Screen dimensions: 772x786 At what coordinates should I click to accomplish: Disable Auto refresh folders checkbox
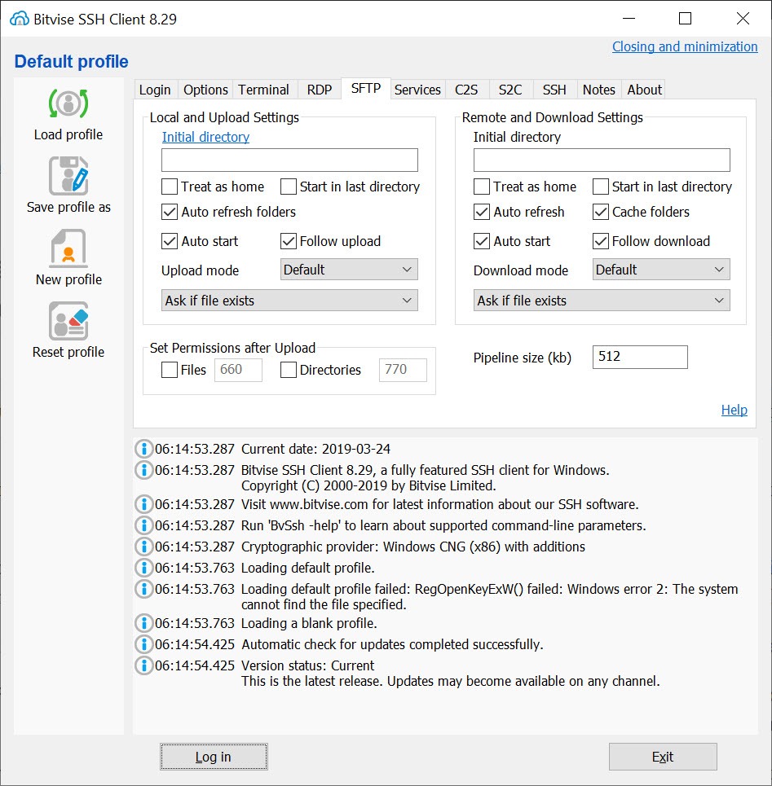[x=170, y=212]
